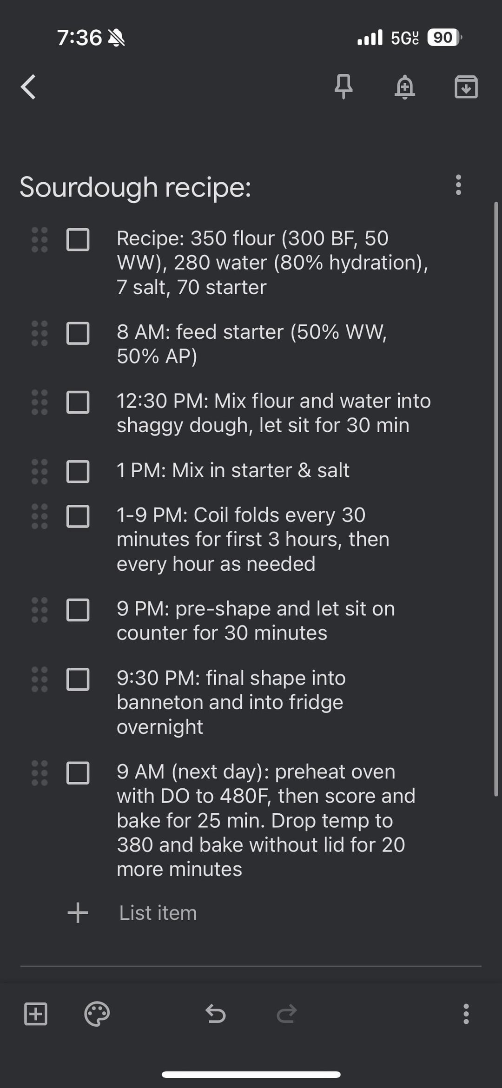
Task: Check the '9:30 PM: final shape' item
Action: (x=78, y=679)
